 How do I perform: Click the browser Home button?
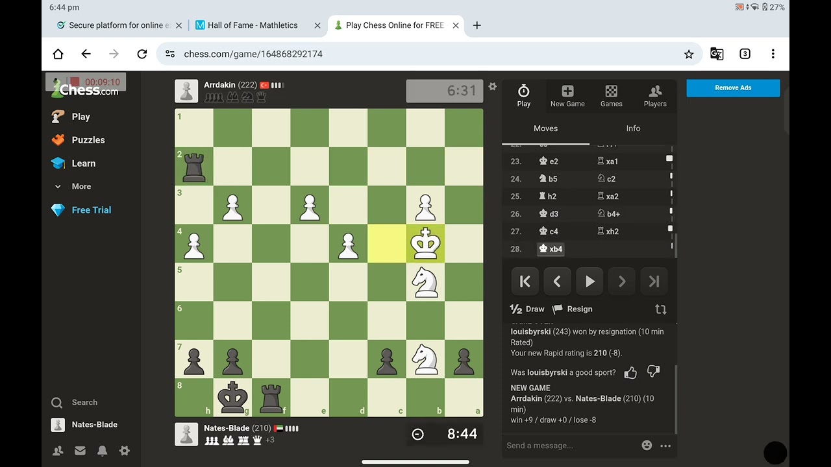[58, 54]
